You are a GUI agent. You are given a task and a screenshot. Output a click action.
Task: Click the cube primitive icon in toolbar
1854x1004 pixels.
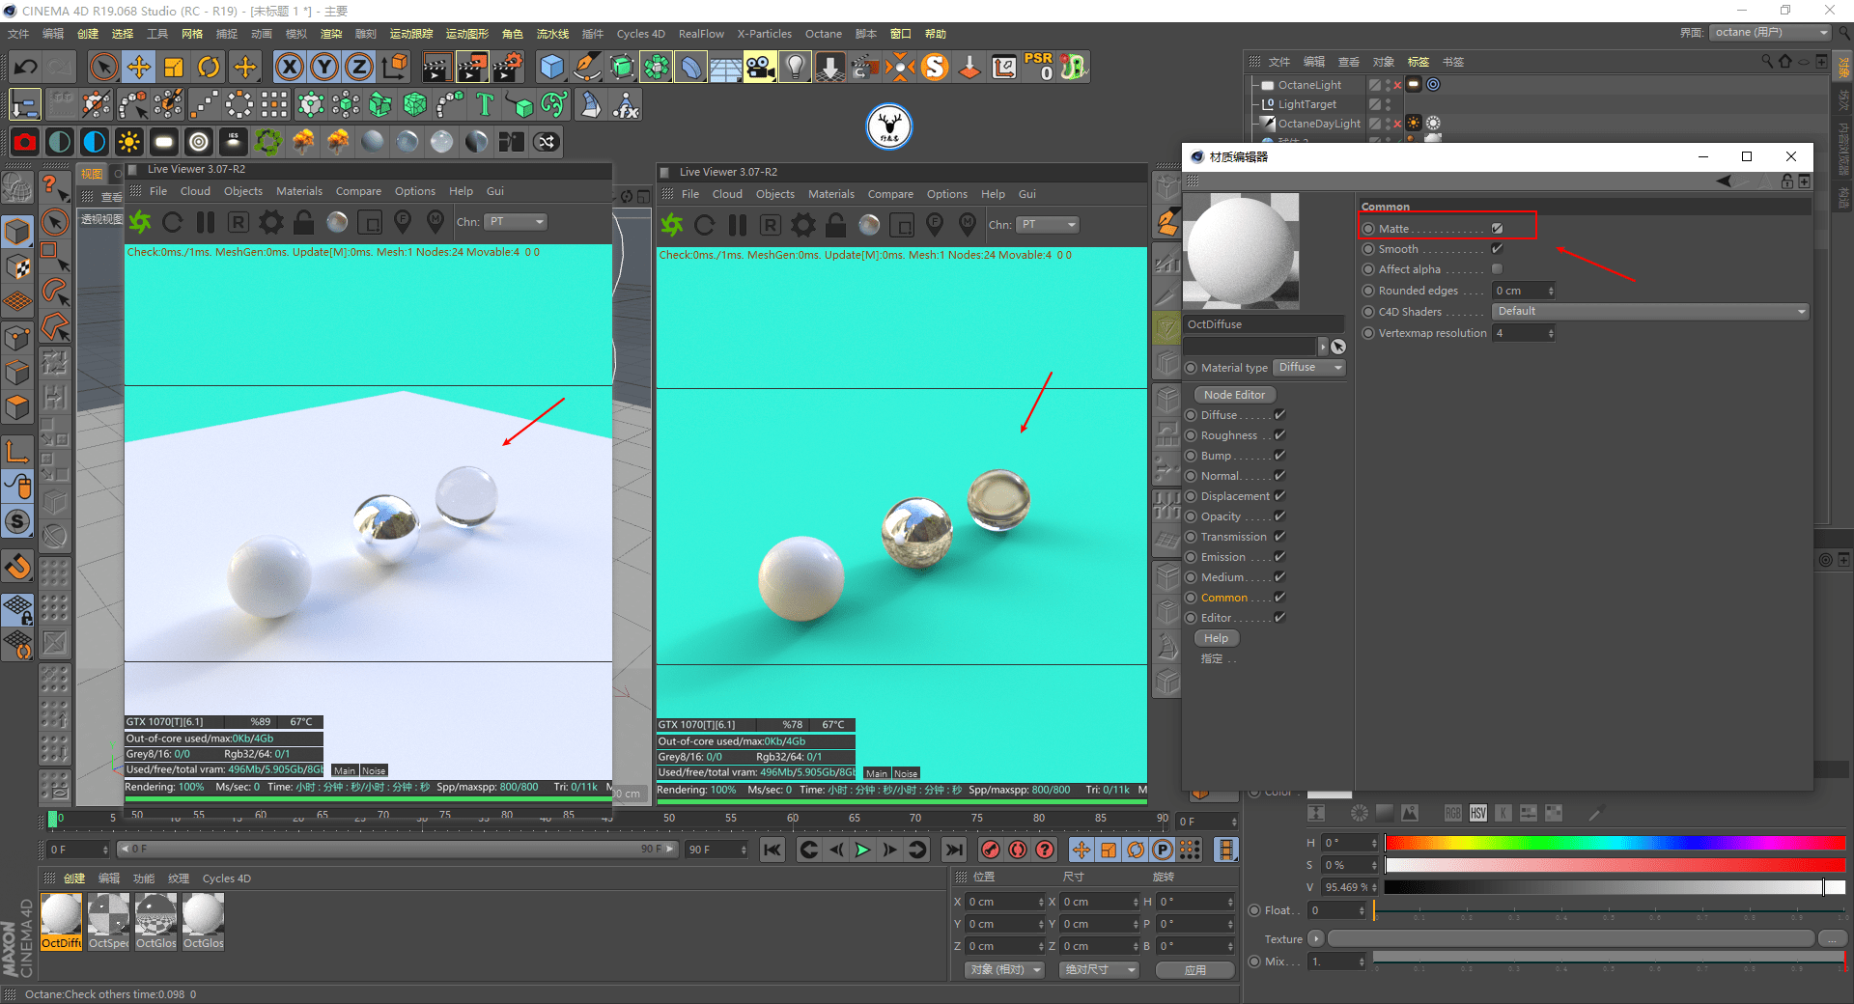point(551,67)
